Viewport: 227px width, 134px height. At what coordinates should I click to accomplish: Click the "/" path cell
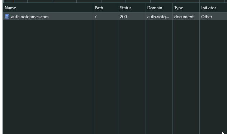(x=105, y=17)
